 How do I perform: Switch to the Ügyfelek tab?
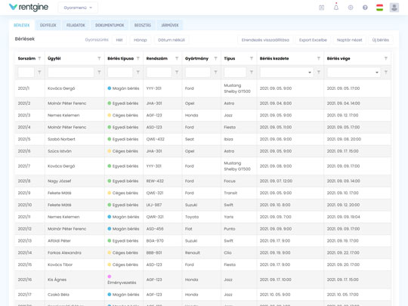point(48,25)
